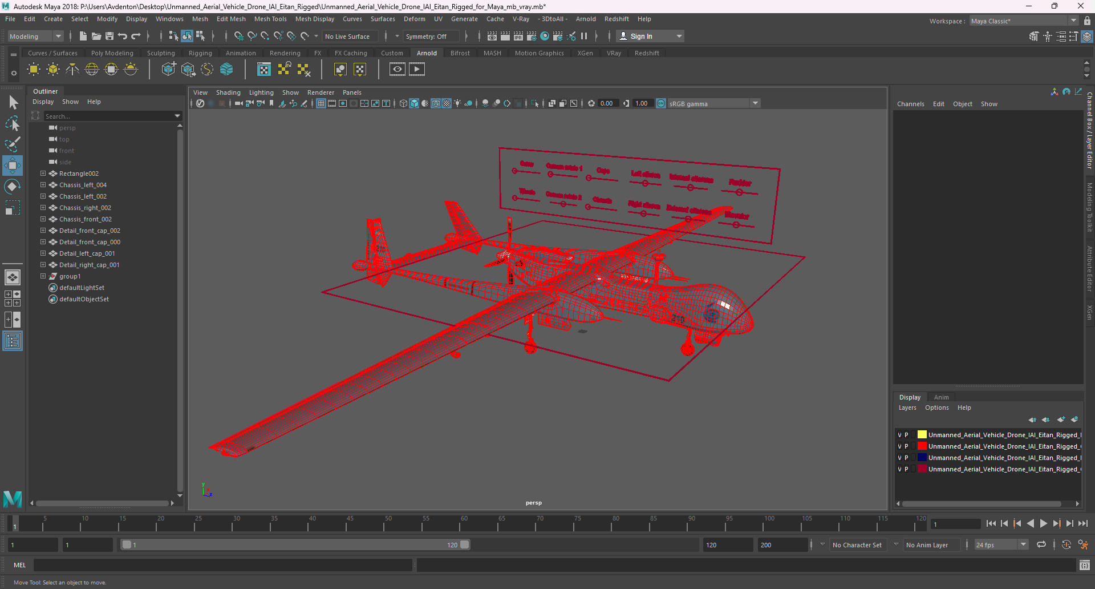Expand Chassis_left_004 node in Outliner
This screenshot has height=589, width=1095.
coord(43,184)
